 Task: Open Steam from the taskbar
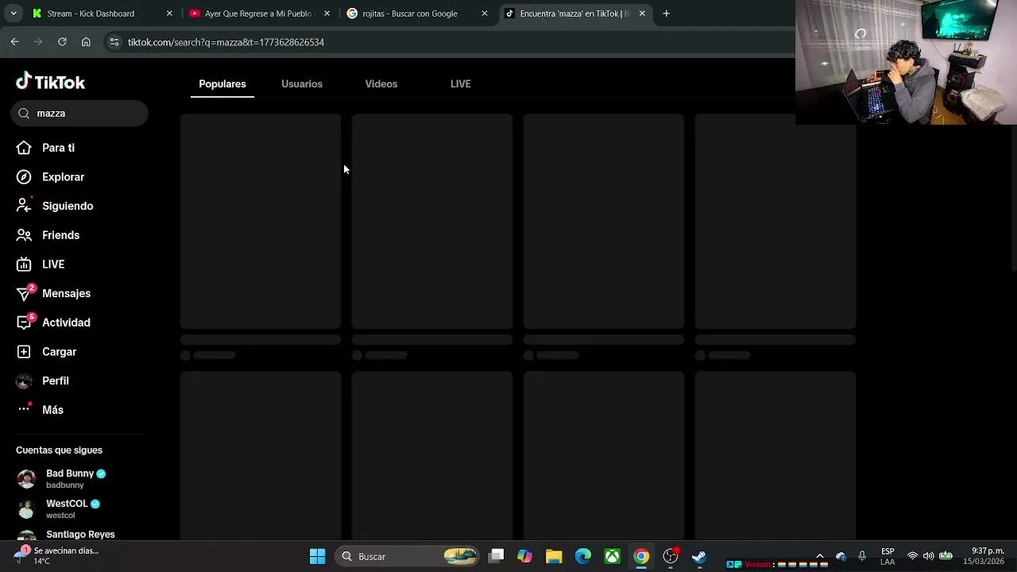coord(699,556)
